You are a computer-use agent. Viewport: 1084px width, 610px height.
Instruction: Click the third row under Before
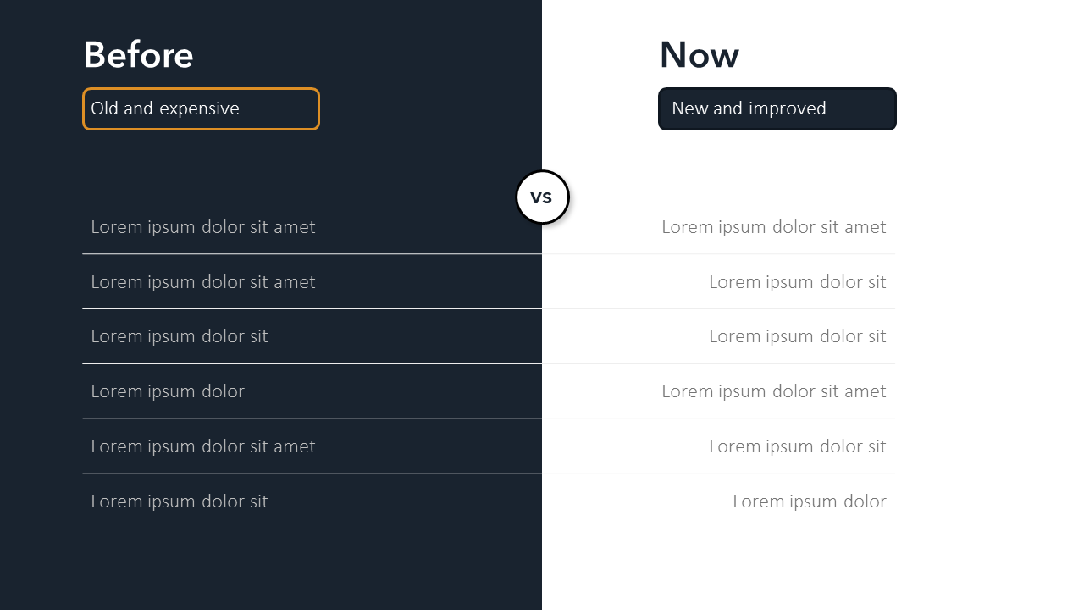pos(180,336)
